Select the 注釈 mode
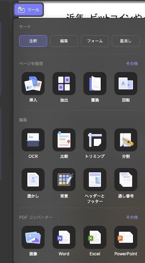Screen dimensions: 145x263 coord(33,41)
